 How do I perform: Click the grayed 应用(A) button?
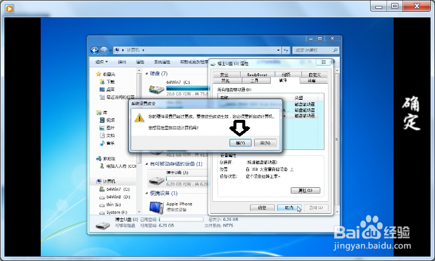[316, 207]
